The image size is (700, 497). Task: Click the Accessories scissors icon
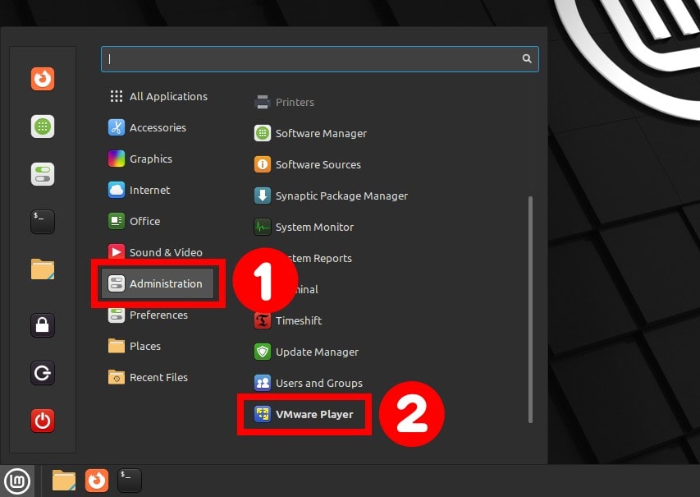tap(117, 127)
